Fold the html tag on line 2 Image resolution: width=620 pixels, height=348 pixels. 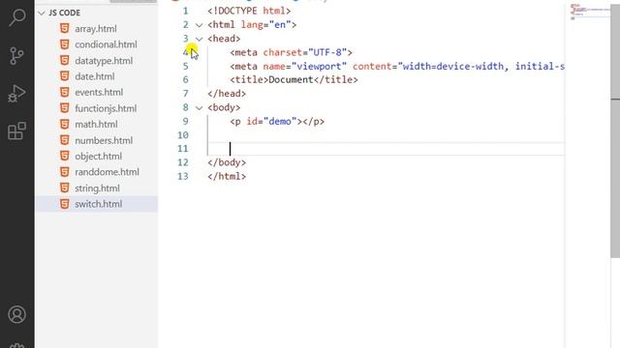pos(200,25)
